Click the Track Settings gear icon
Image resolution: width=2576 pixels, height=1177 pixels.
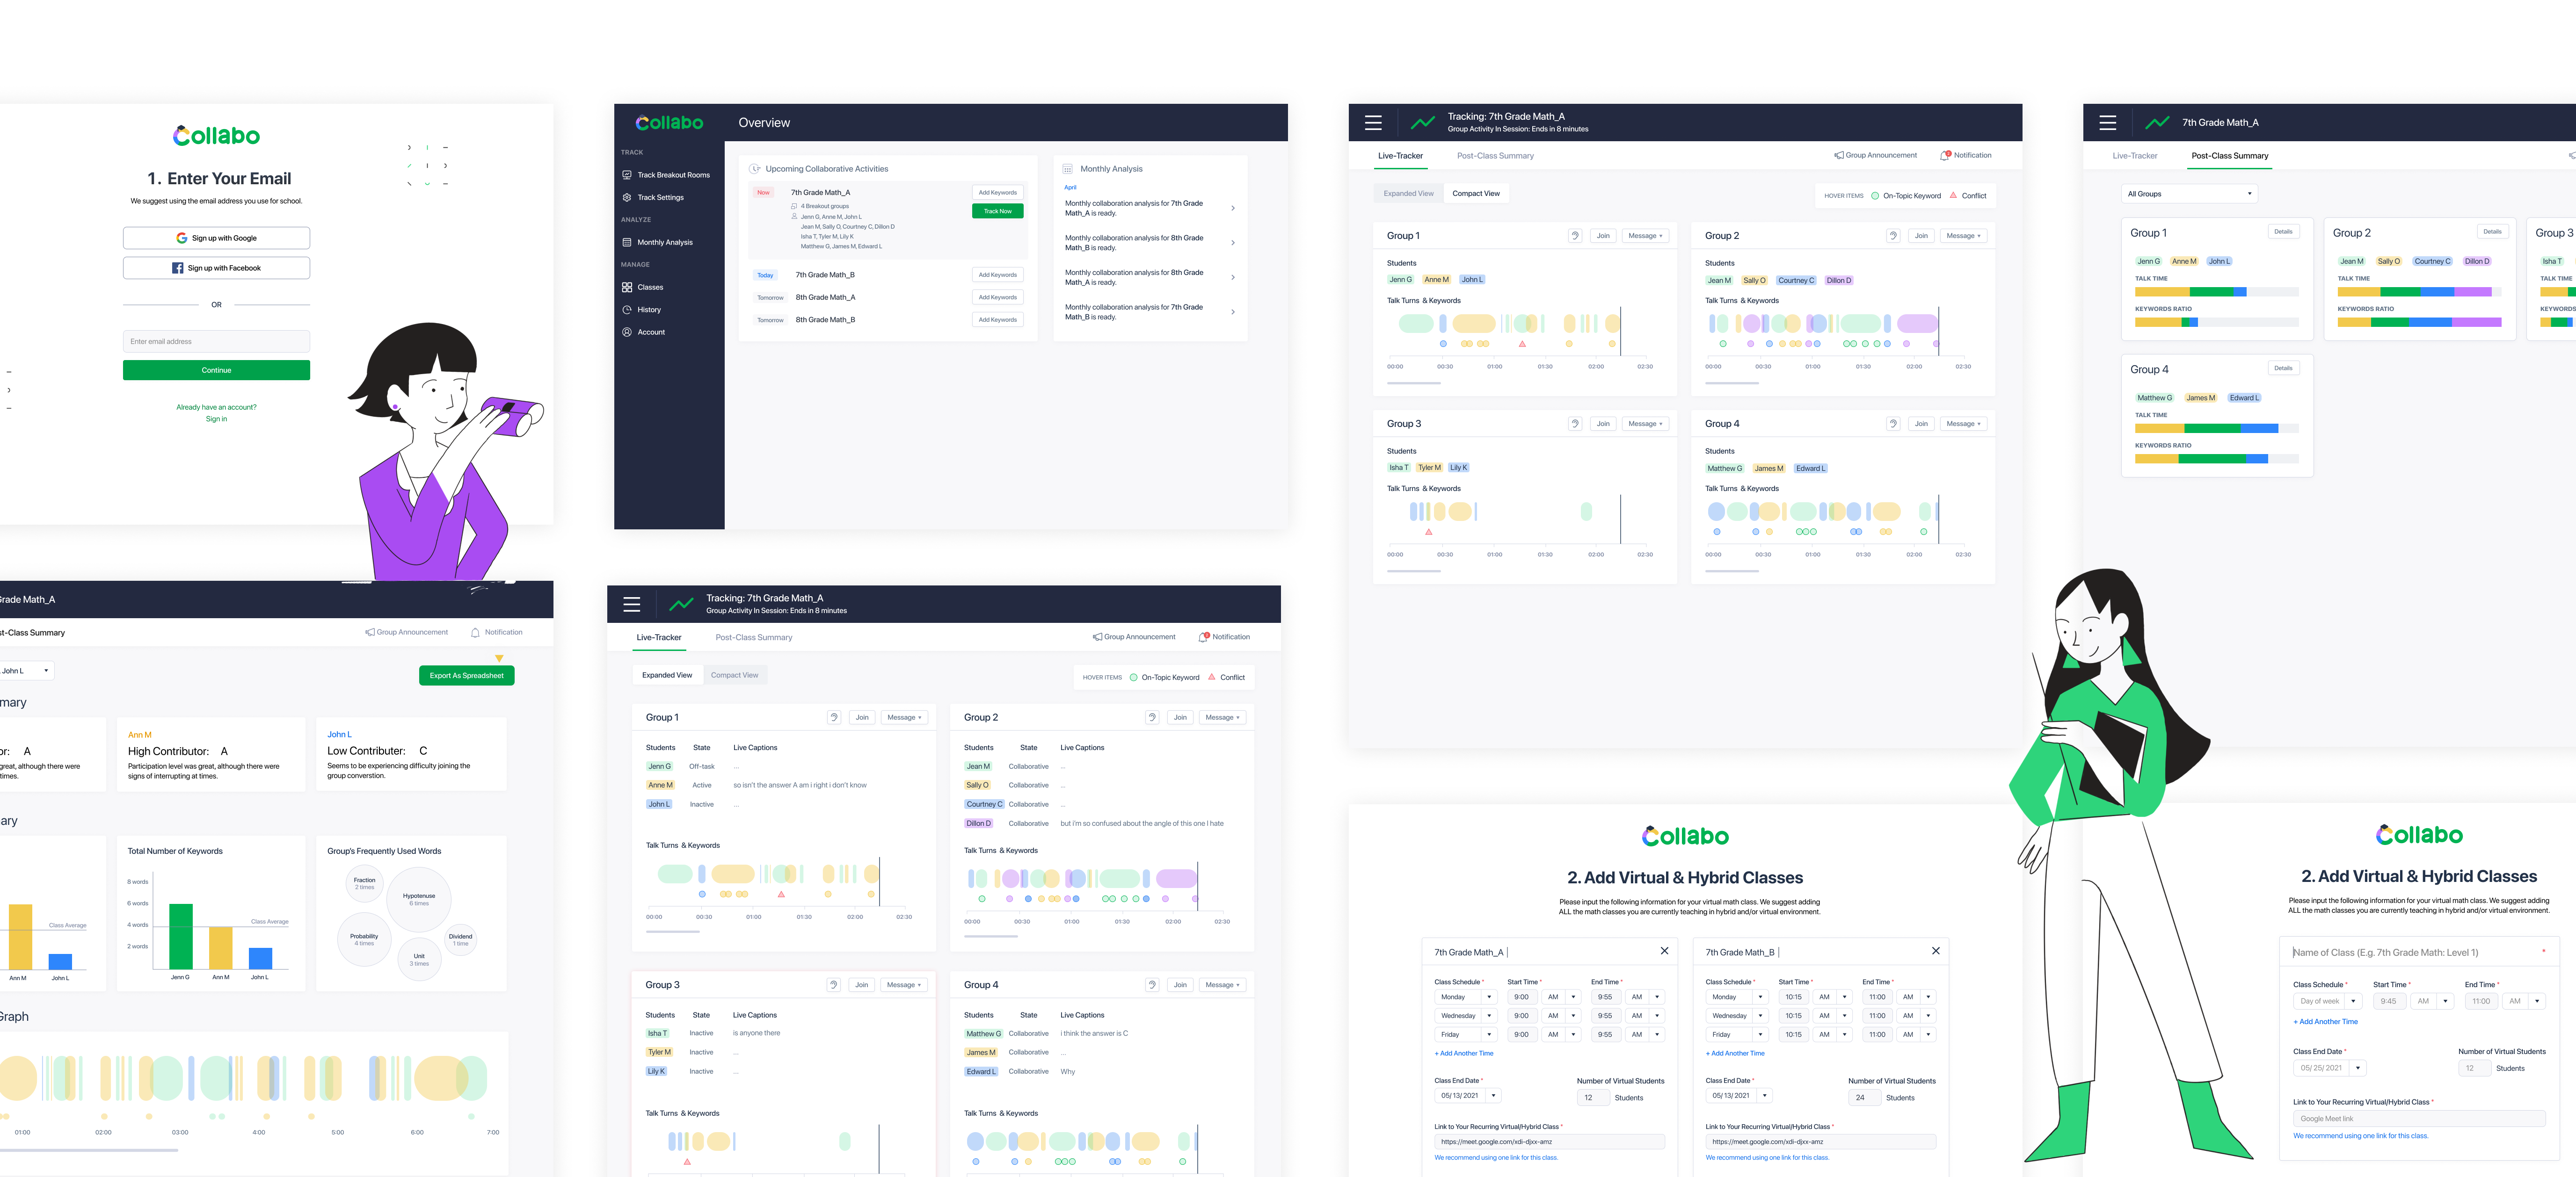click(627, 197)
